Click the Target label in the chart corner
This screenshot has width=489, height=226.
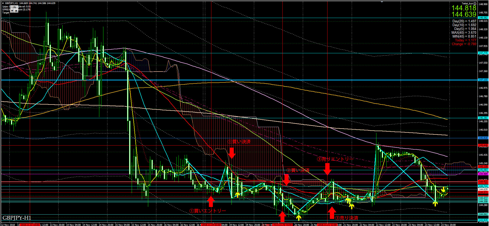(6, 12)
